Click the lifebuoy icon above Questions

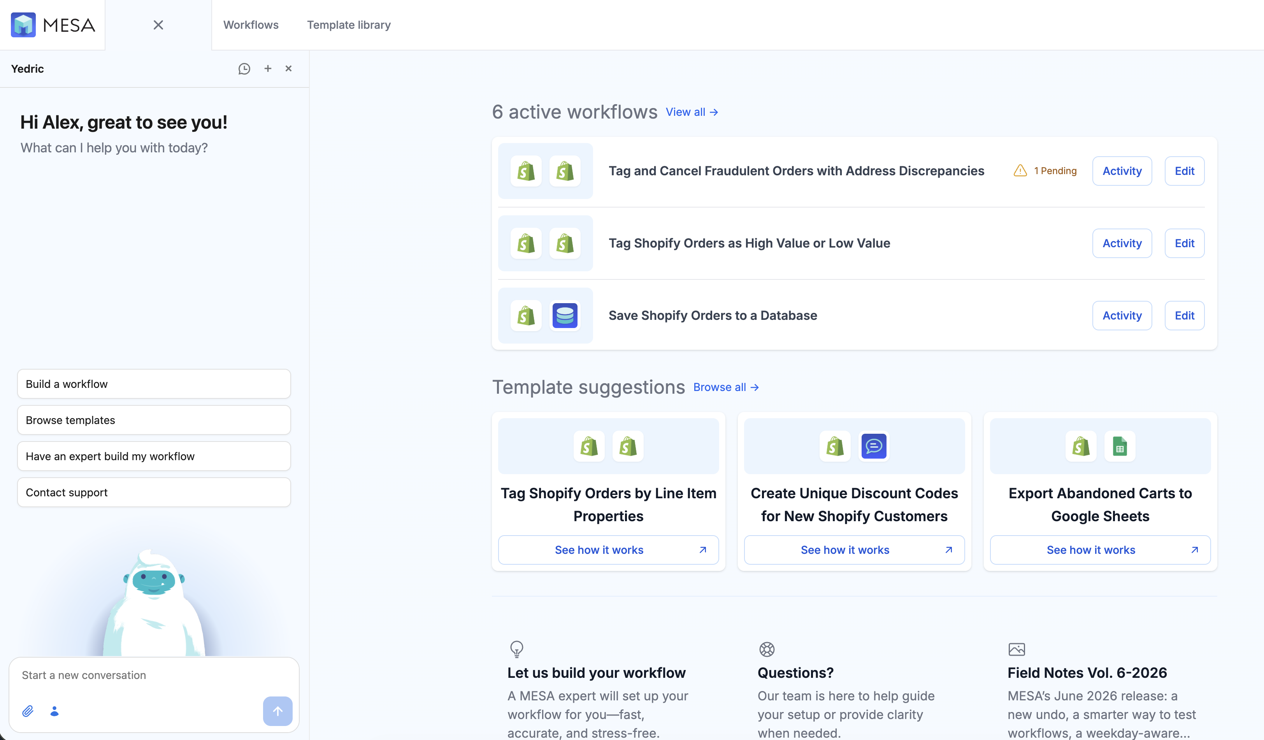pos(766,649)
